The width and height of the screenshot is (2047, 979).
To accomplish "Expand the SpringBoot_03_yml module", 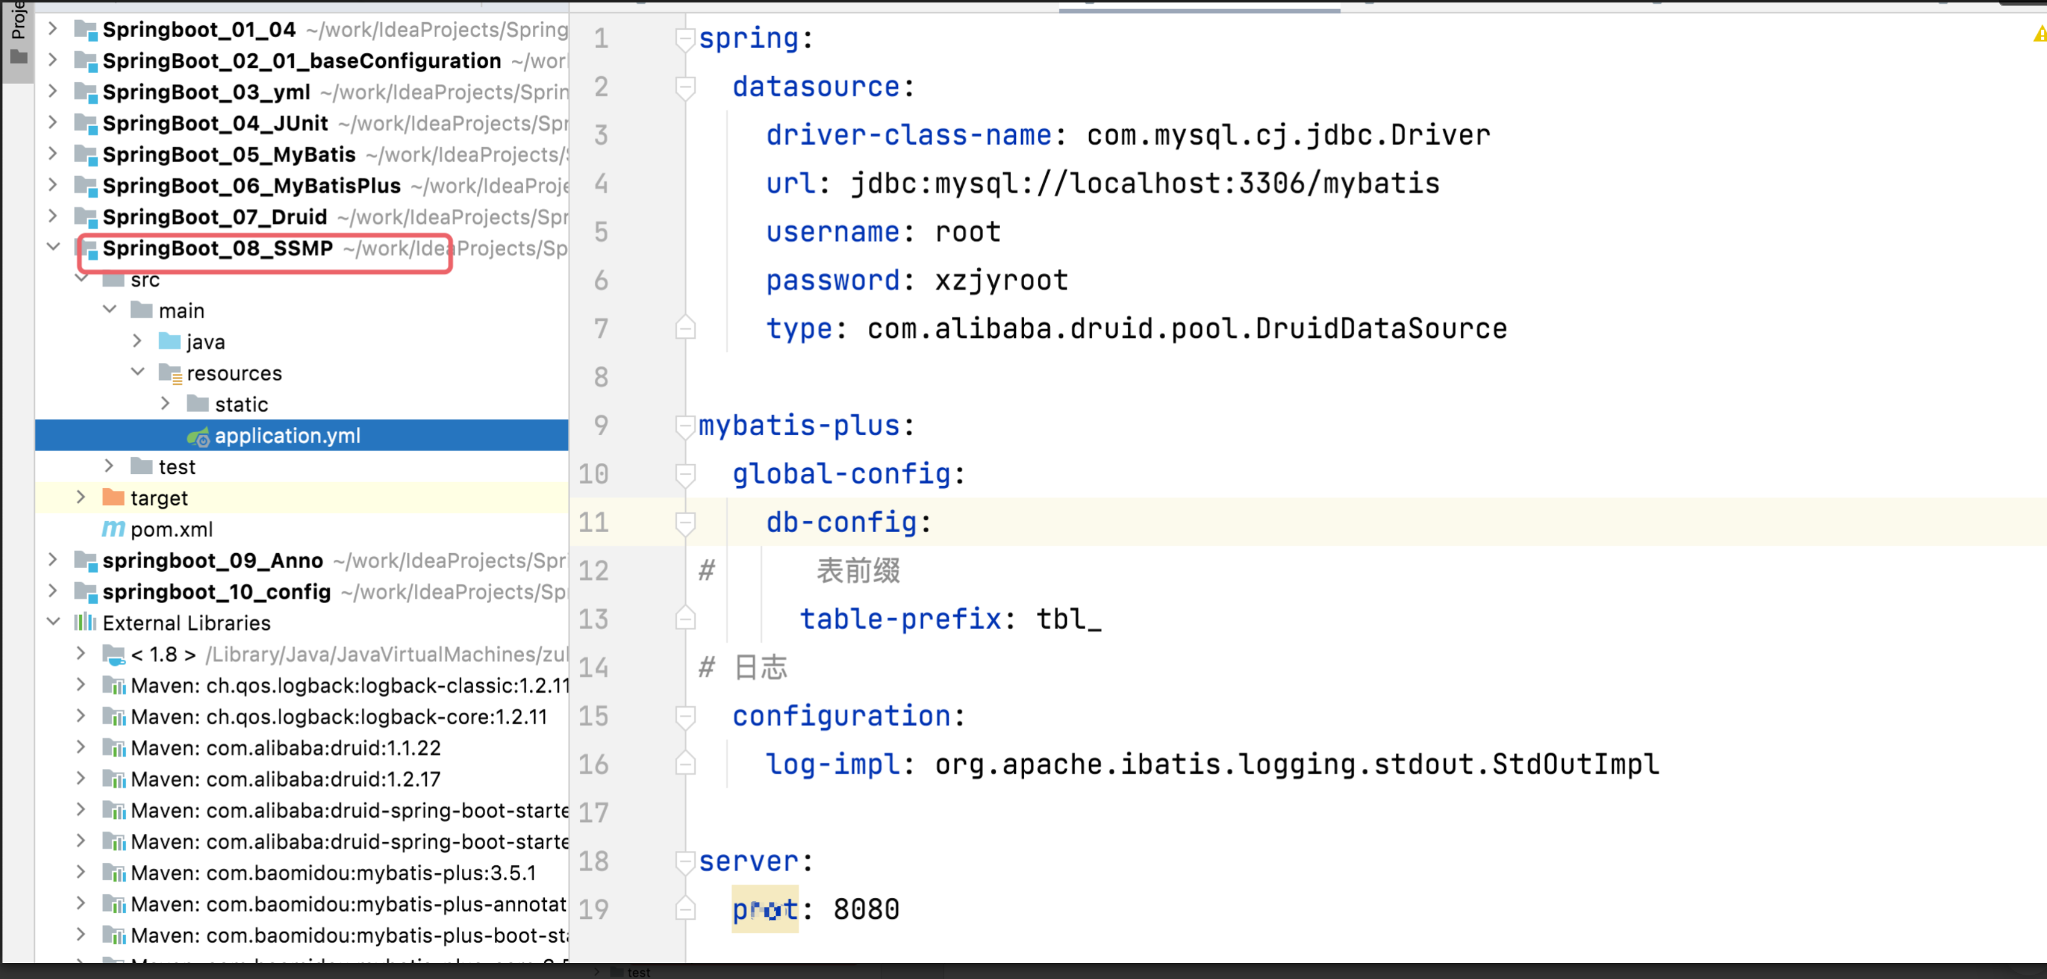I will click(x=53, y=91).
